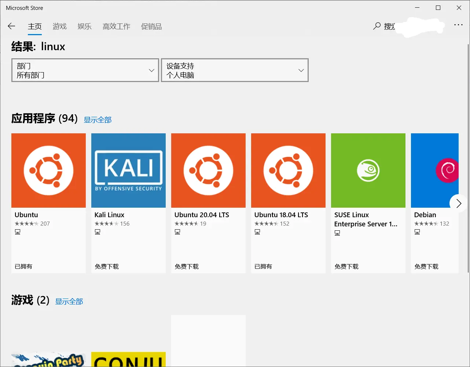Click PC device icon under Debian

[x=417, y=232]
